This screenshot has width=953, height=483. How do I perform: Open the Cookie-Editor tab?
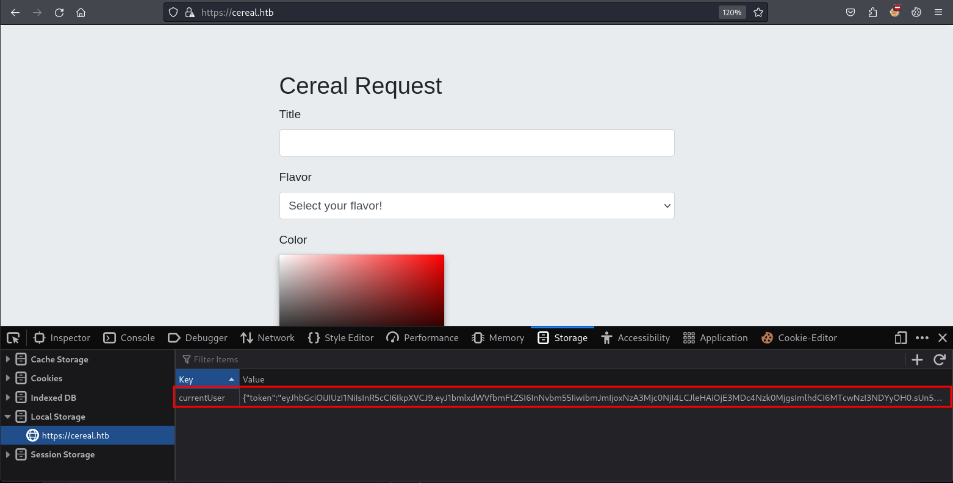pyautogui.click(x=799, y=338)
